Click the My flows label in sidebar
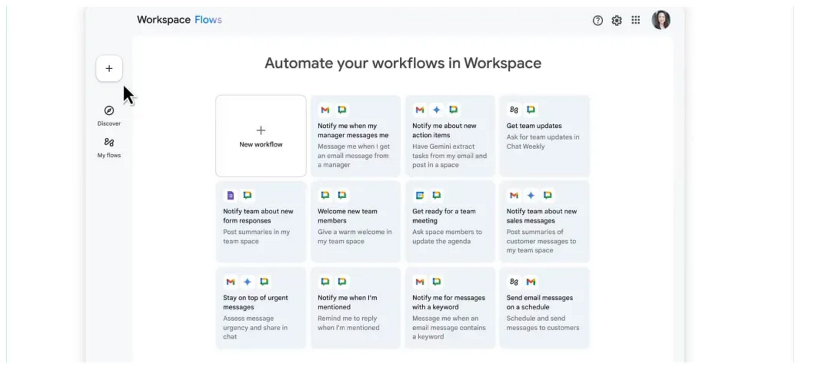Viewport: 814px width, 369px height. pyautogui.click(x=109, y=156)
